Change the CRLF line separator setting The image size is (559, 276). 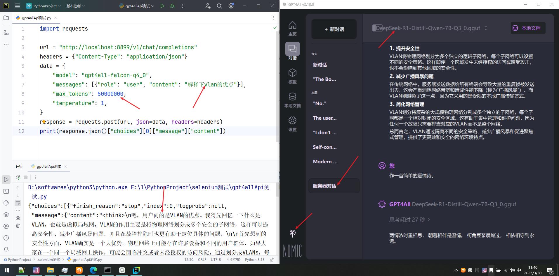pos(202,260)
